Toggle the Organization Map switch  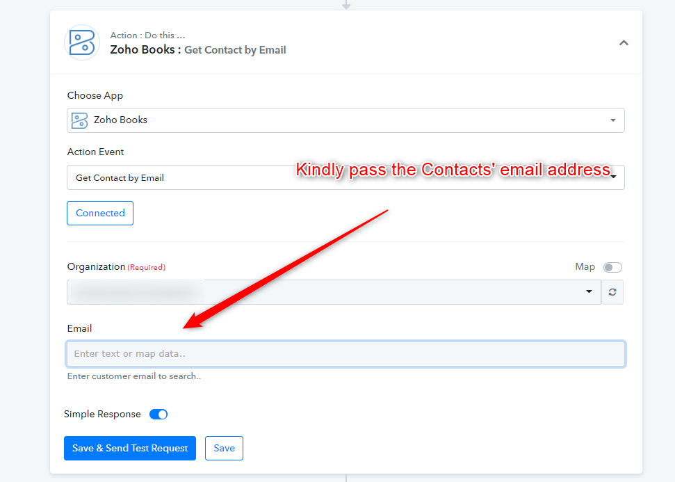612,267
